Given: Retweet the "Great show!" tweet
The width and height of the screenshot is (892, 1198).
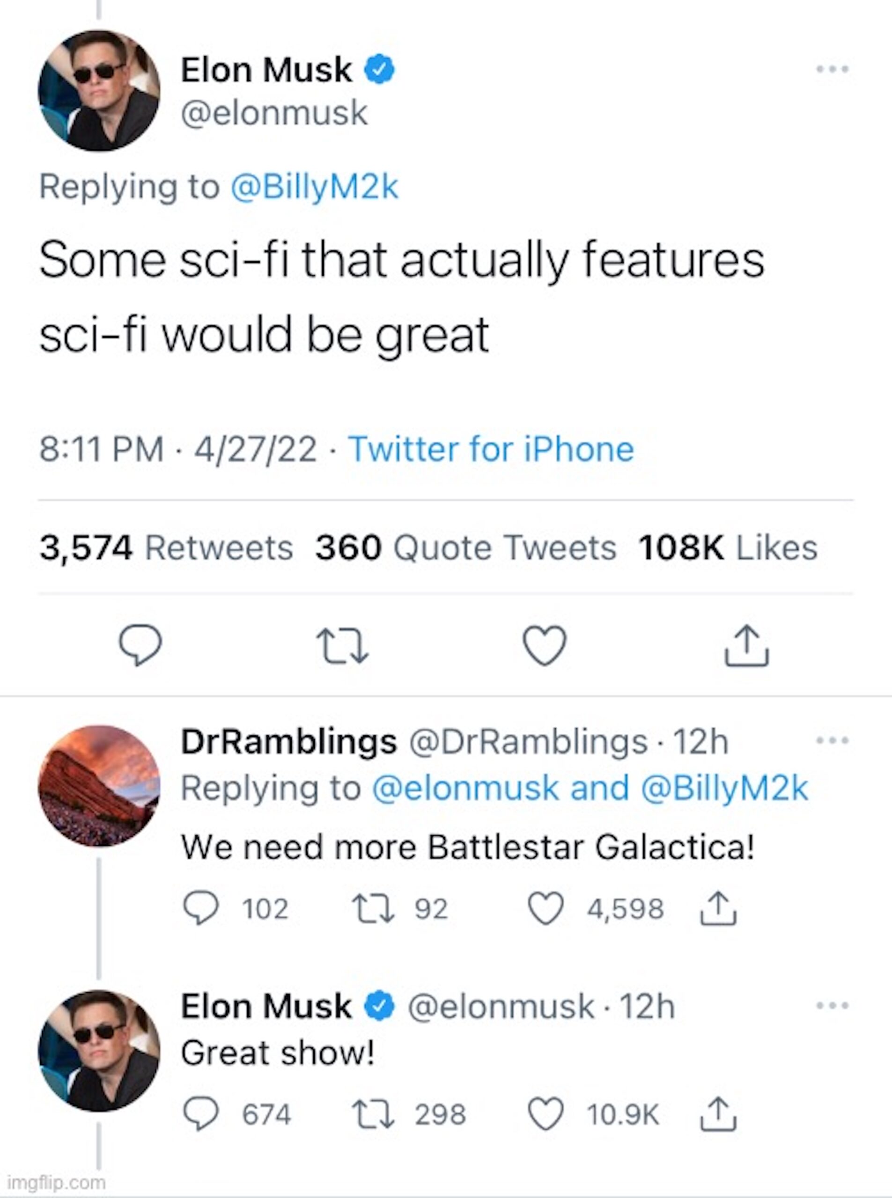Looking at the screenshot, I should click(373, 1114).
